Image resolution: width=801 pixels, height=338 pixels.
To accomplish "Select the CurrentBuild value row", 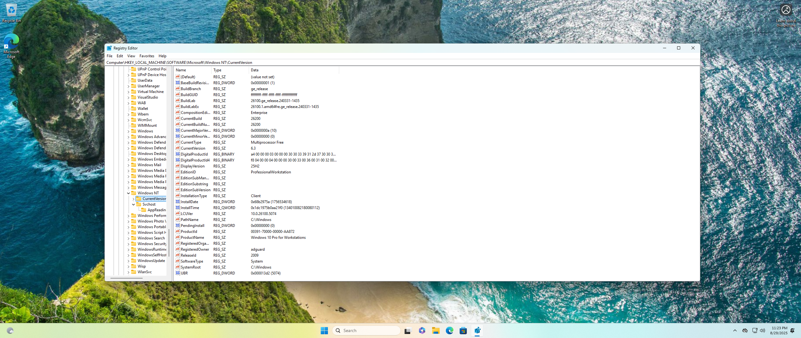I will [x=257, y=119].
